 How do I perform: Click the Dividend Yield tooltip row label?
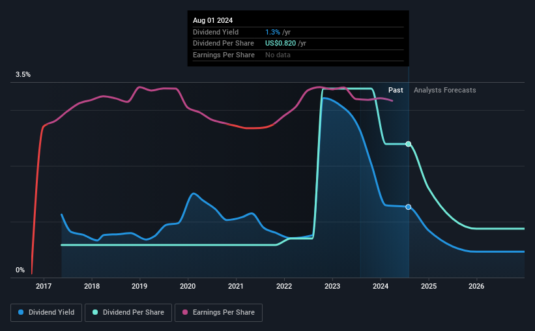tap(216, 32)
